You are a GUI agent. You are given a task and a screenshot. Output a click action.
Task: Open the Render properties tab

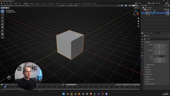142,39
